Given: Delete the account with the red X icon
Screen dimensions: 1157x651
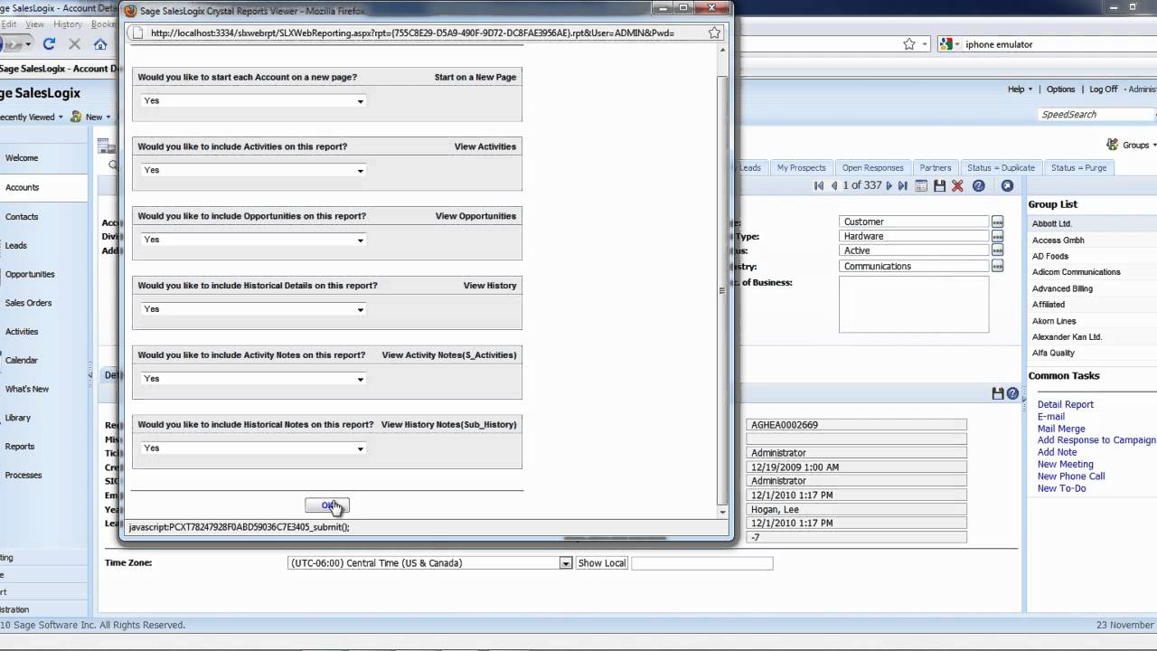Looking at the screenshot, I should tap(957, 185).
